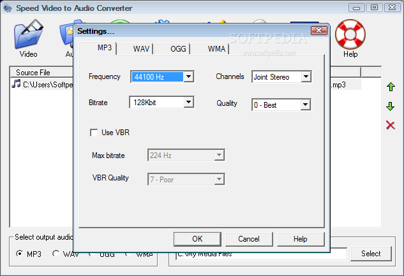
Task: Click Cancel in Settings dialog
Action: click(249, 239)
